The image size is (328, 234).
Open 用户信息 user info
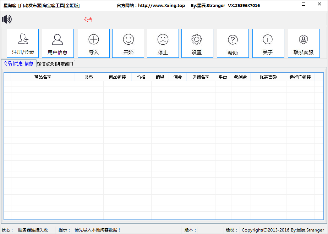click(58, 43)
